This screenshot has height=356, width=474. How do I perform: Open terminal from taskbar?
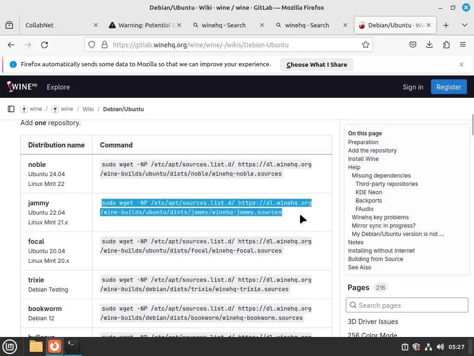click(73, 346)
